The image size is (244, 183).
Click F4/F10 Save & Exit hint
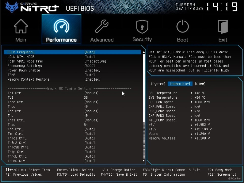click(x=119, y=175)
